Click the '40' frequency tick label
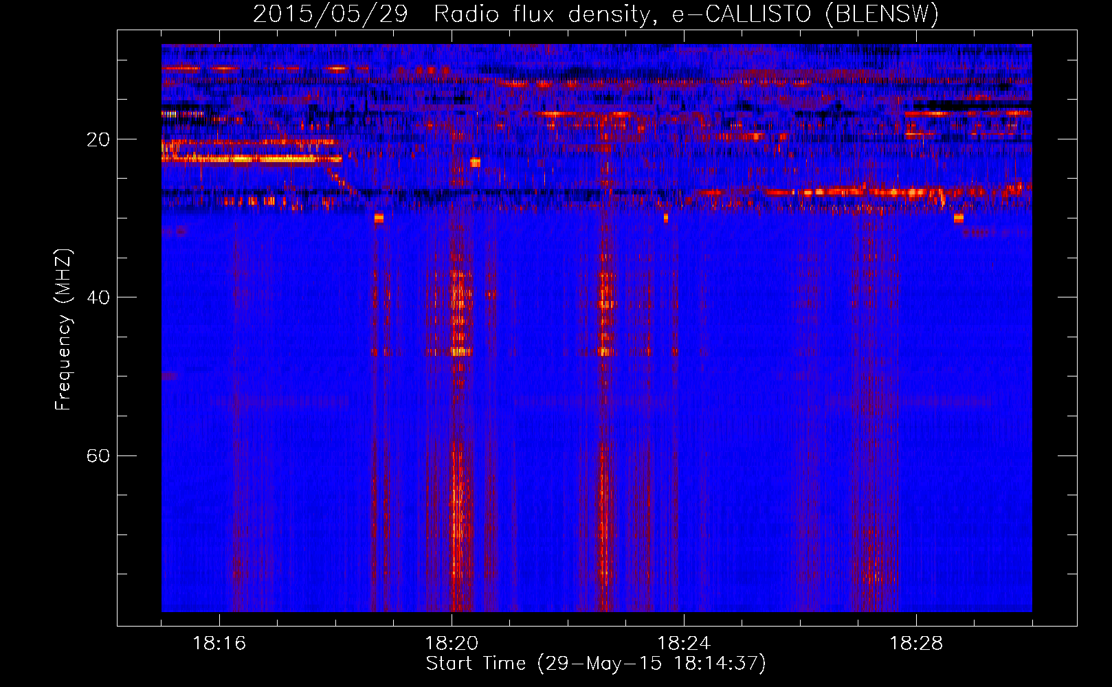Screen dimensions: 1112x687 click(x=98, y=297)
